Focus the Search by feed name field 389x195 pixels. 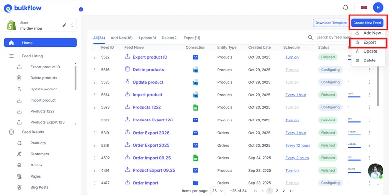pos(329,38)
